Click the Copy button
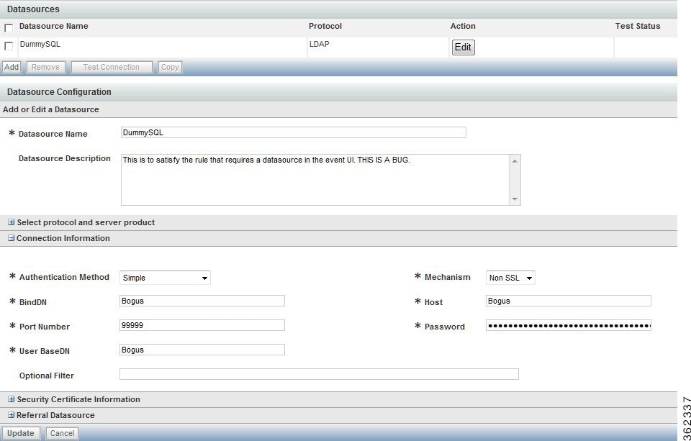Screen dimensions: 691x441 point(170,67)
